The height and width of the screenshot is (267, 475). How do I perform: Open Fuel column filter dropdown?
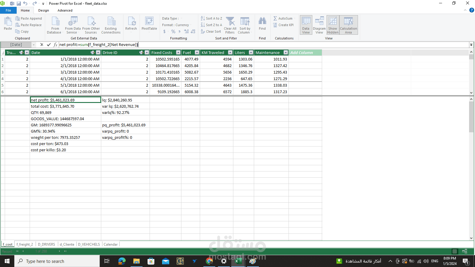tap(197, 53)
